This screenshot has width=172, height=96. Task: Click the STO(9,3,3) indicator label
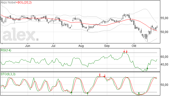click(x=8, y=74)
